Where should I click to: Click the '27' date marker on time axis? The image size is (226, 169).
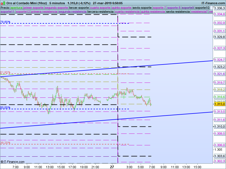(x=112, y=167)
